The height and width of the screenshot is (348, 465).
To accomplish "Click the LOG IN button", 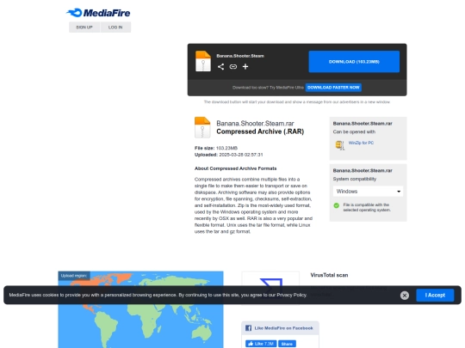I will pos(115,27).
